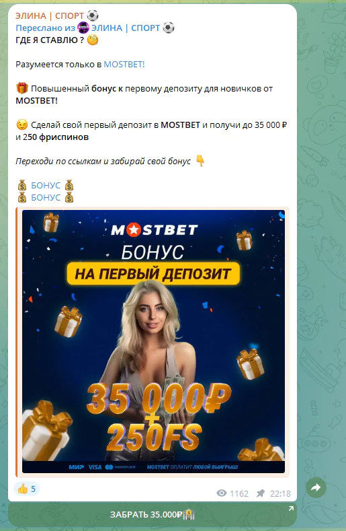This screenshot has height=531, width=346.
Task: Open the forwarded-from ЭЛИНА | СПОРТ channel link
Action: point(126,28)
